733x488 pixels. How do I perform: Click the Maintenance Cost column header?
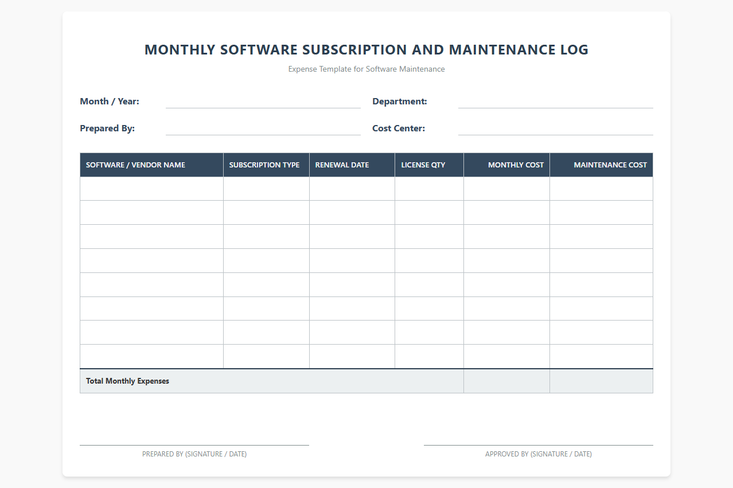pyautogui.click(x=601, y=165)
